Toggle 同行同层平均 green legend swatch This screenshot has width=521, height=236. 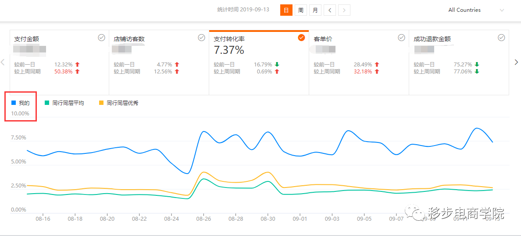click(x=47, y=103)
